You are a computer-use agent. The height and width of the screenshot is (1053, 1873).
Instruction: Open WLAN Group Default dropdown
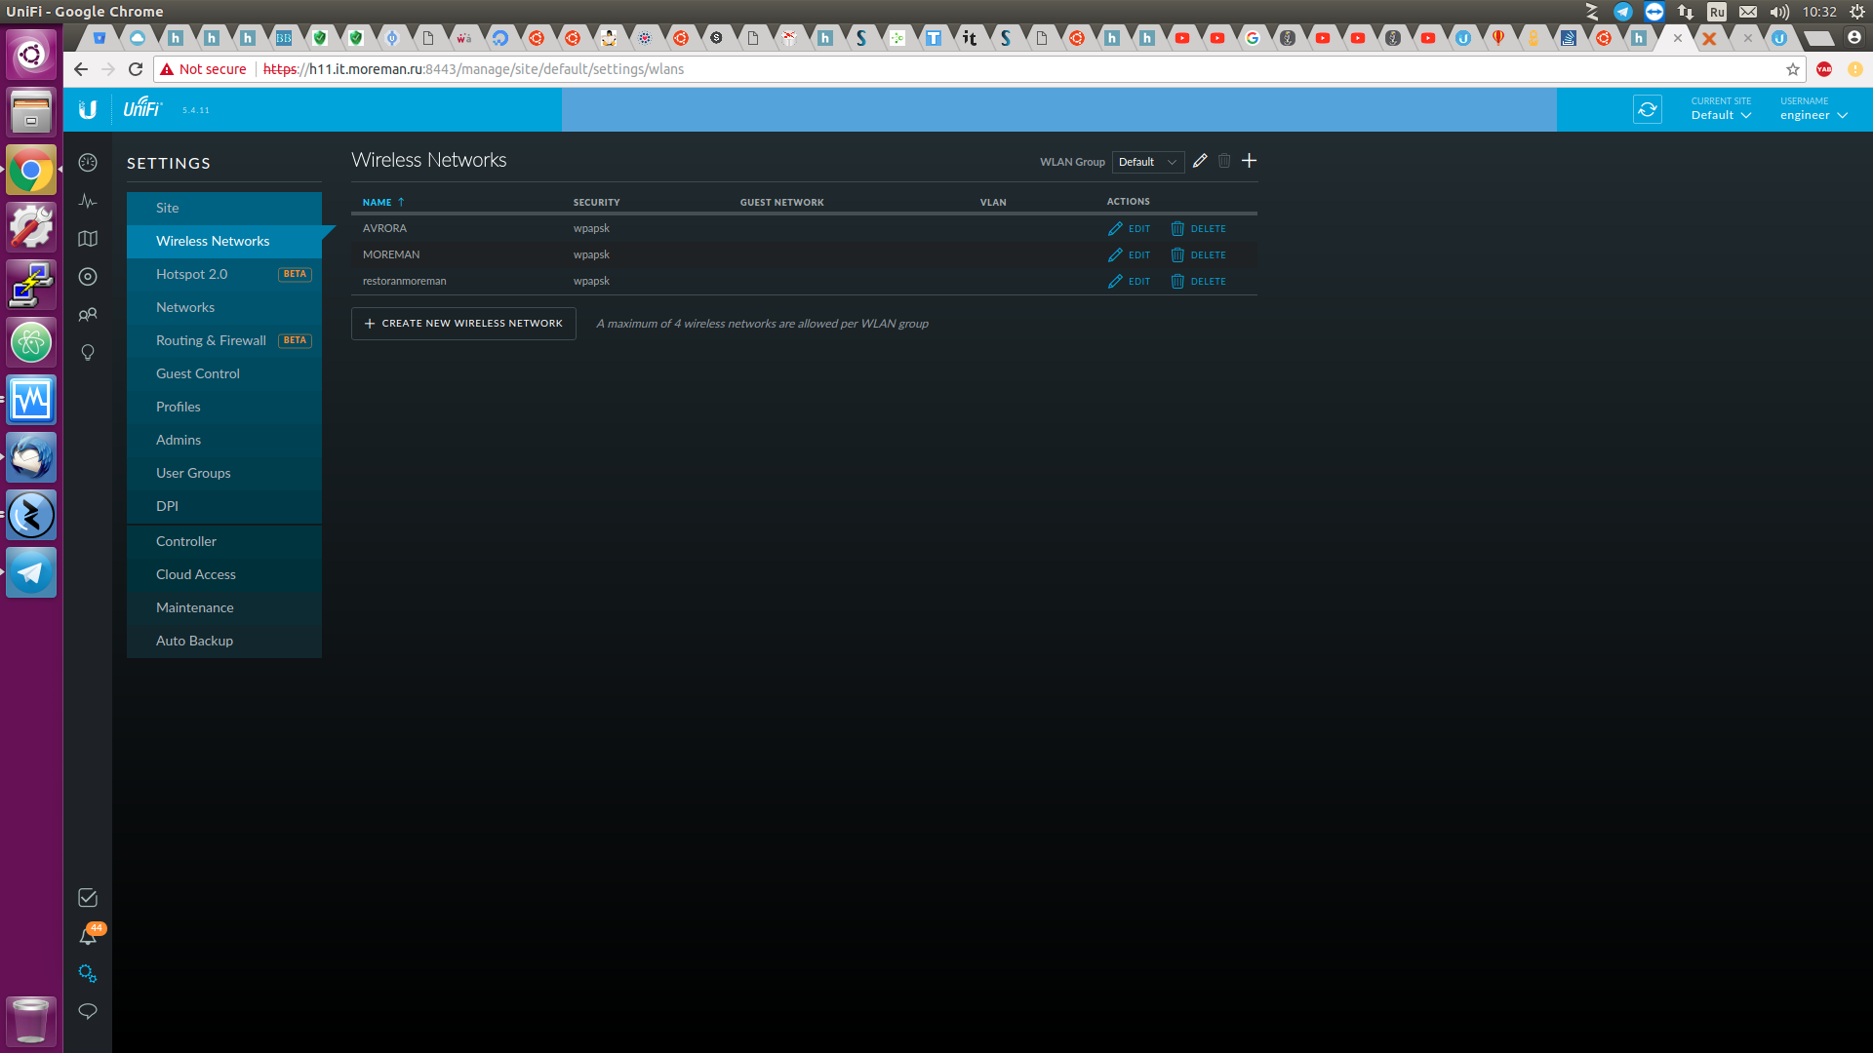click(x=1148, y=162)
